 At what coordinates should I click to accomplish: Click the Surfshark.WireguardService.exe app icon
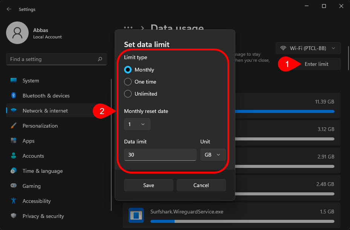point(136,215)
